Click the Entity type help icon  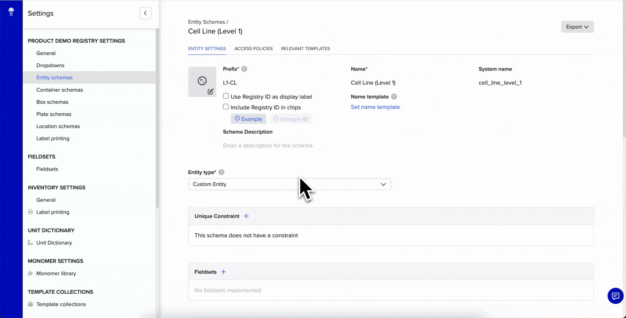[221, 172]
